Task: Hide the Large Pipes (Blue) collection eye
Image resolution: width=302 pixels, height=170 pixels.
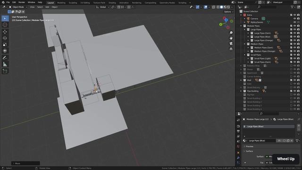Action: [x=294, y=37]
